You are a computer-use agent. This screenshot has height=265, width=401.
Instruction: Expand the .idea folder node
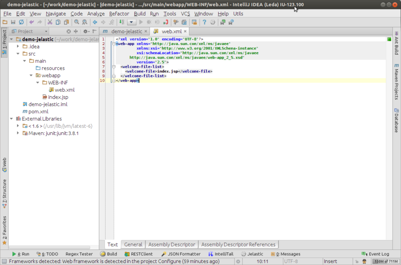18,47
